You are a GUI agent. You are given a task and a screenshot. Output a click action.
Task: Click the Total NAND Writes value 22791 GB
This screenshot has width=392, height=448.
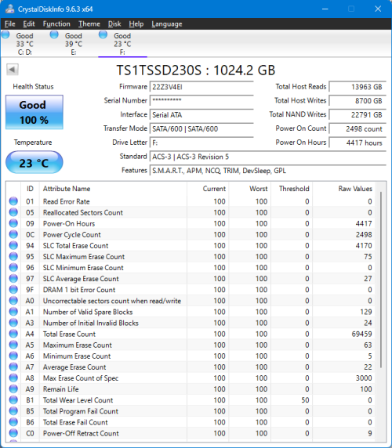[358, 114]
